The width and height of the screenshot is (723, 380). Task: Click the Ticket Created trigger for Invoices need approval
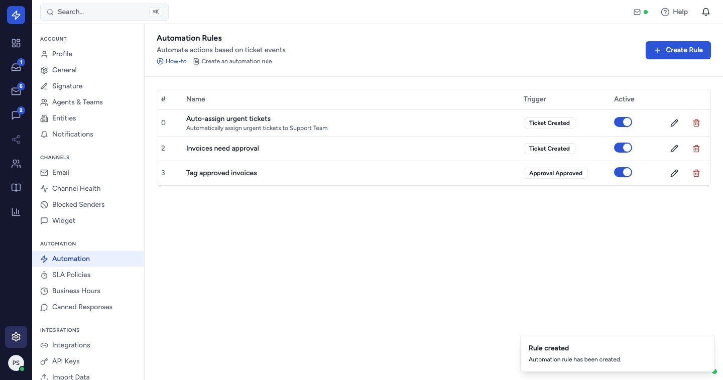[x=549, y=149]
